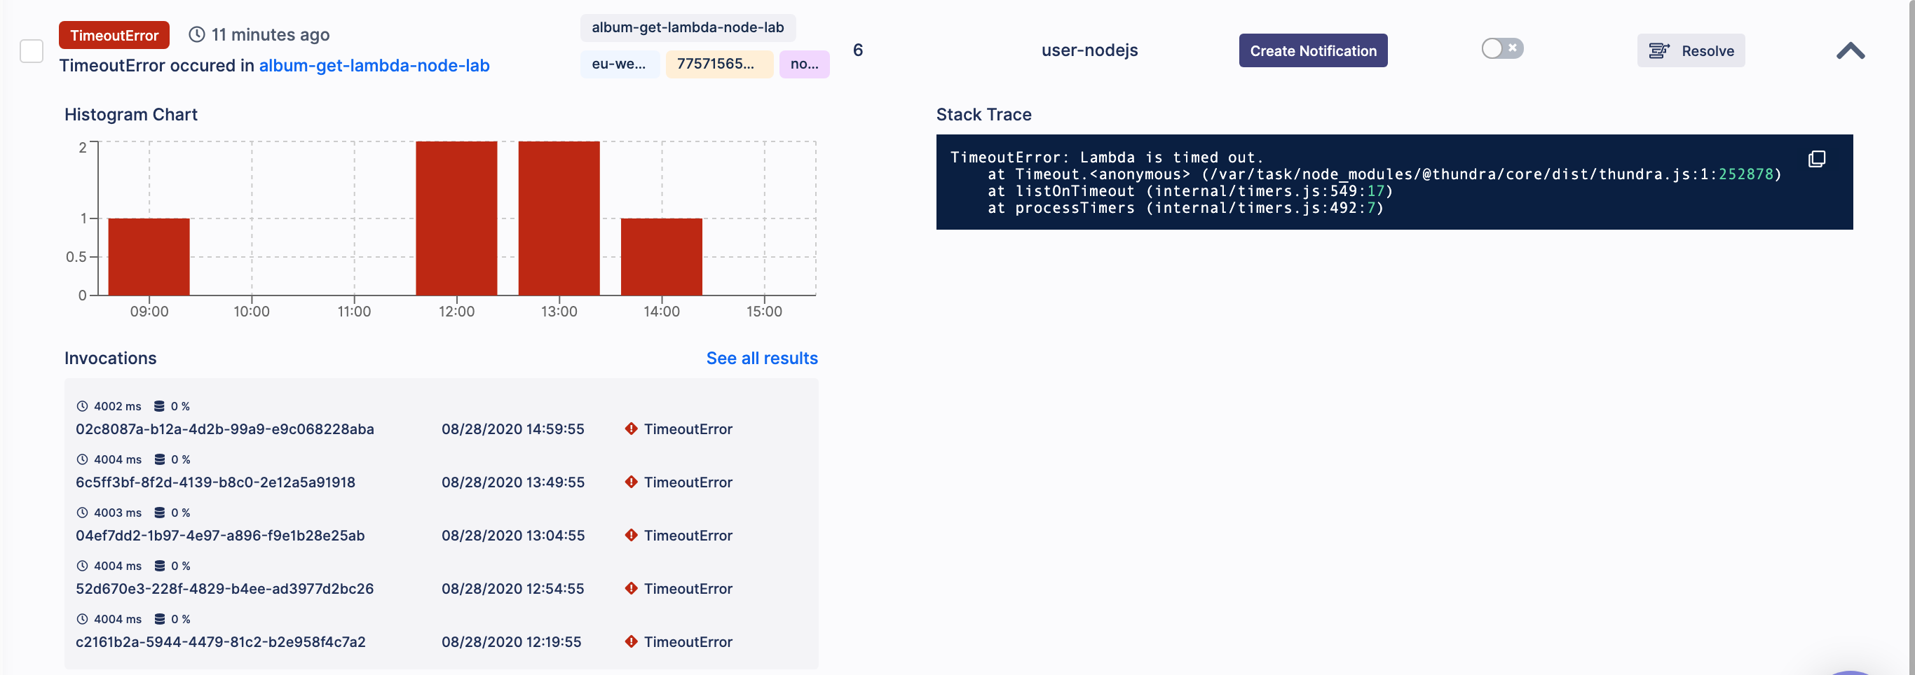The image size is (1915, 675).
Task: Click the Histogram Chart heading
Action: 131,115
